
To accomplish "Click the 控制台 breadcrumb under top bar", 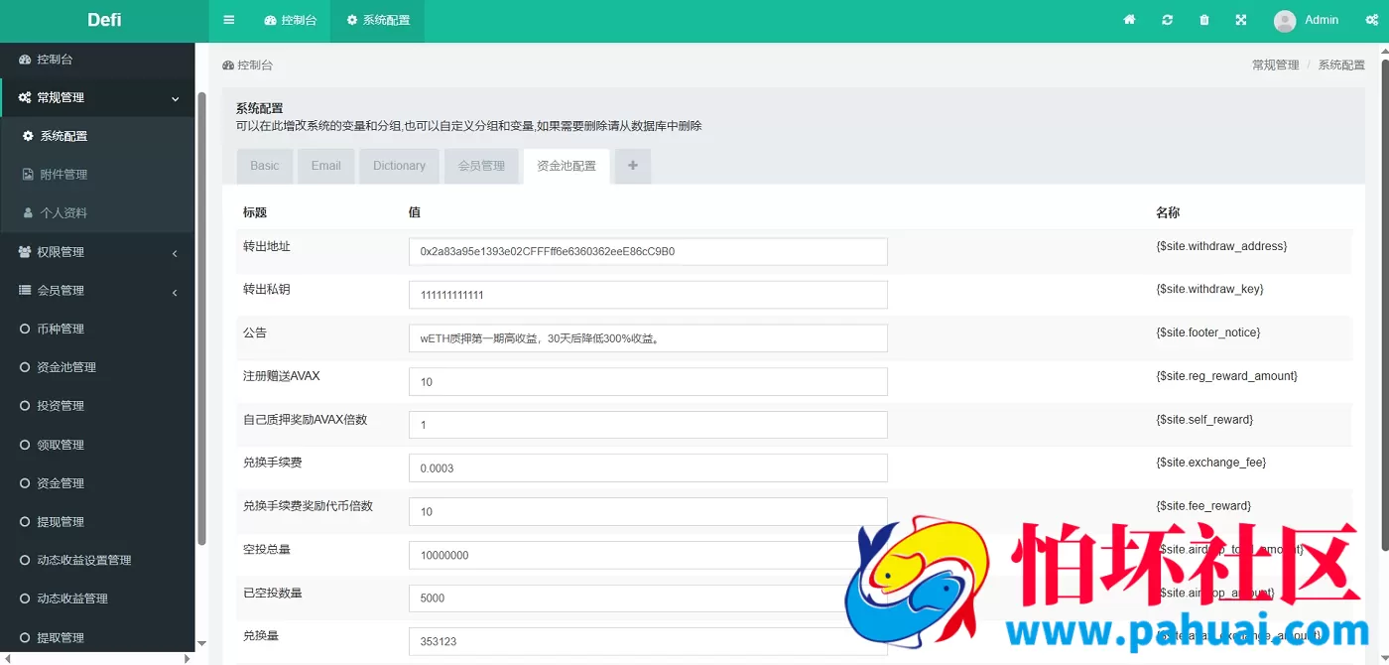I will point(247,65).
